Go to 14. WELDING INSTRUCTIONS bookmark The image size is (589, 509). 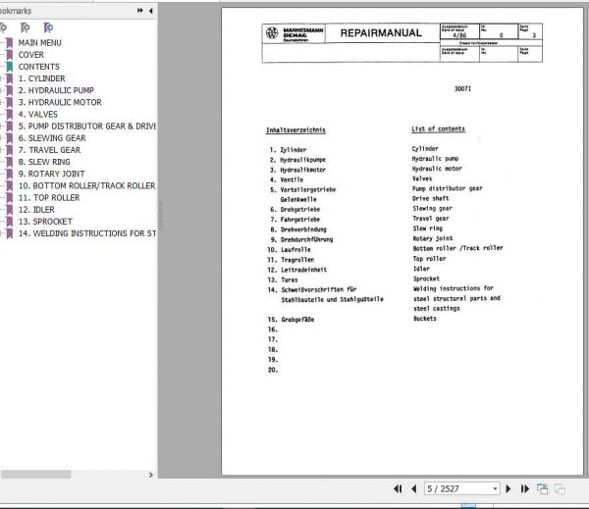pos(86,233)
